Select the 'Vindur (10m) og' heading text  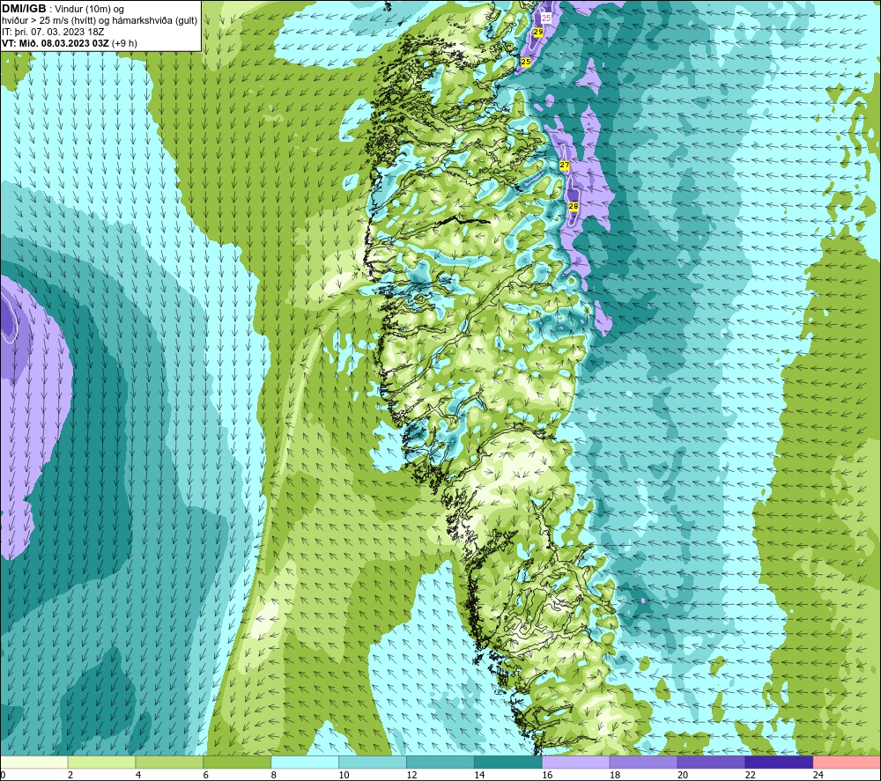point(89,9)
